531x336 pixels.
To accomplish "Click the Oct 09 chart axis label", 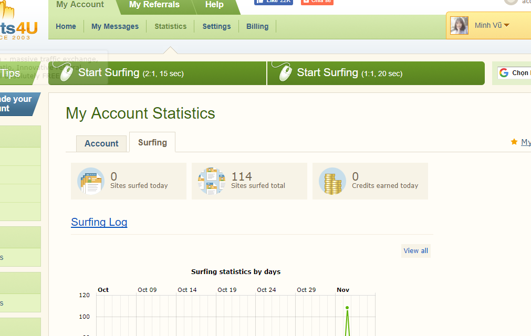I will point(147,290).
